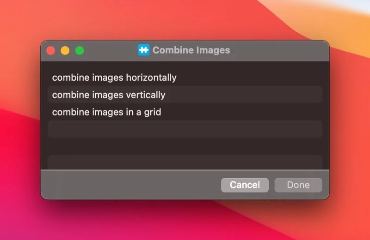Click the "Combine Images" window title
Image resolution: width=370 pixels, height=240 pixels.
tap(191, 50)
